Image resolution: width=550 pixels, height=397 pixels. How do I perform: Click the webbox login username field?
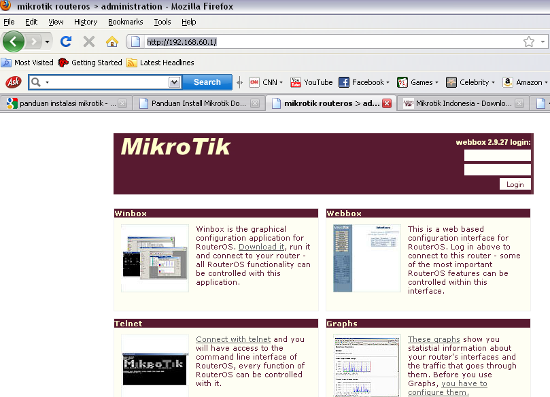[x=498, y=156]
